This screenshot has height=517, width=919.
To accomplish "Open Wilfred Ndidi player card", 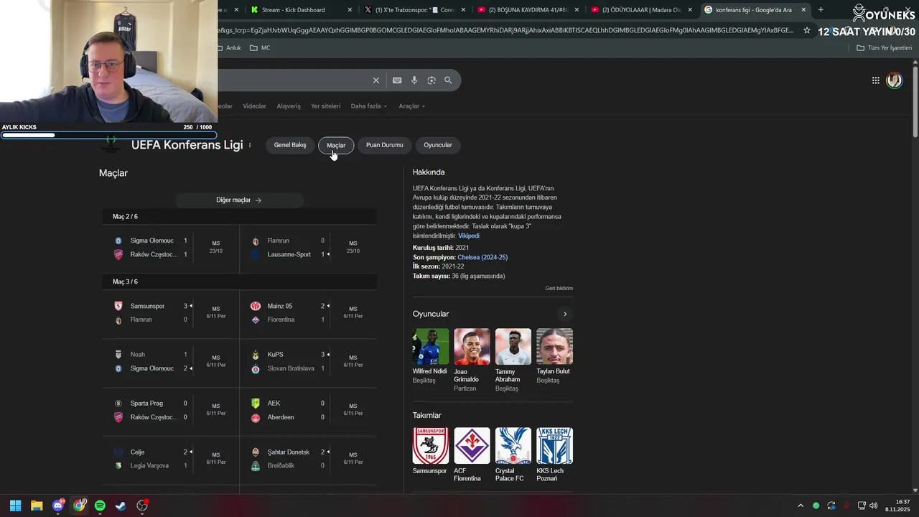I will [431, 356].
